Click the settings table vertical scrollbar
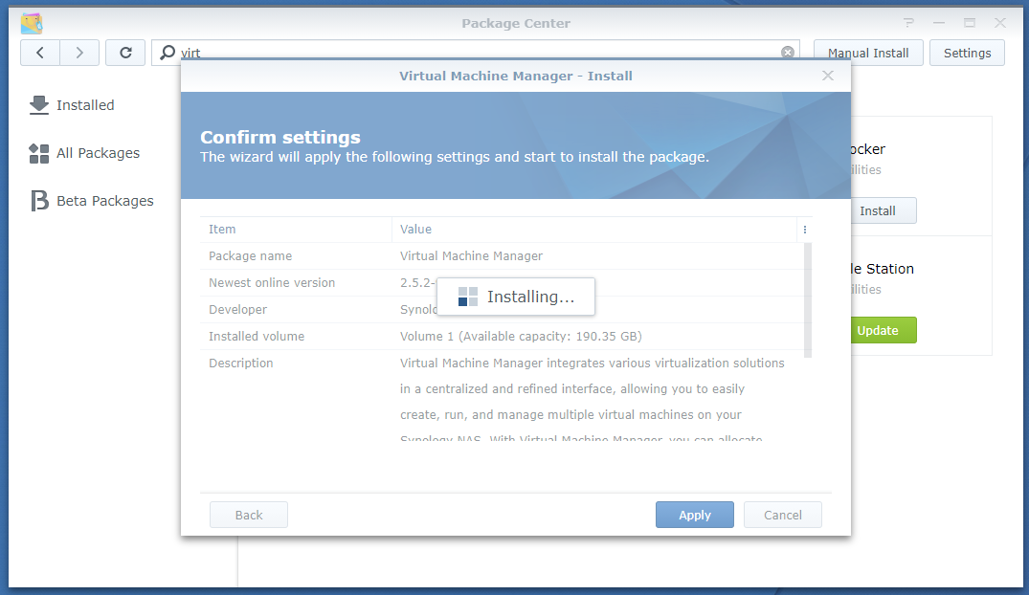Screen dimensions: 1029x595 pyautogui.click(x=808, y=299)
